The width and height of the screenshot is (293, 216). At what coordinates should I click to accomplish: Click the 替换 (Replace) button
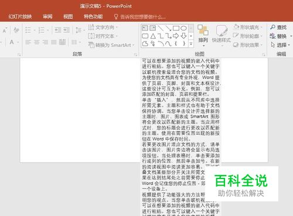pyautogui.click(x=278, y=36)
